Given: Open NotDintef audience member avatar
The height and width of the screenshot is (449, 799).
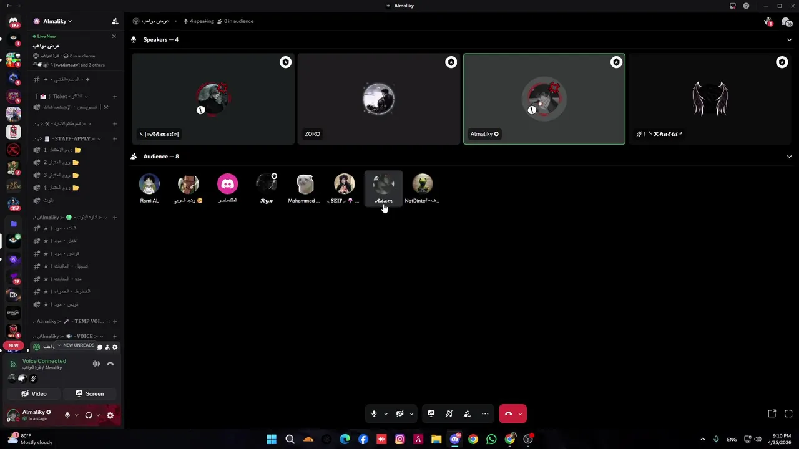Looking at the screenshot, I should [423, 184].
